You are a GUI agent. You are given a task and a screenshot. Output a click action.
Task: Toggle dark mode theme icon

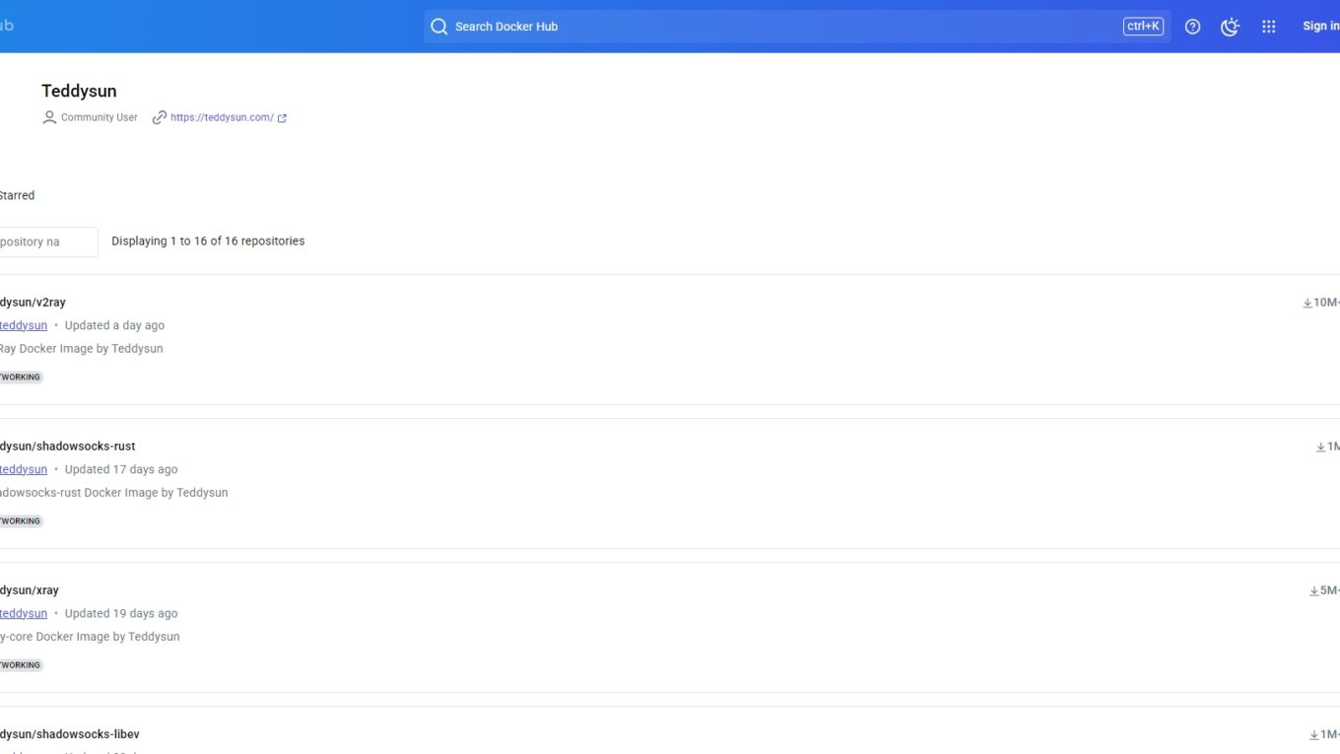[x=1230, y=27]
